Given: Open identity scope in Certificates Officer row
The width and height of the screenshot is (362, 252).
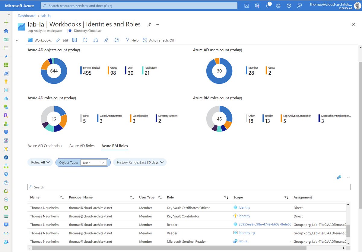Looking at the screenshot, I should click(244, 207).
